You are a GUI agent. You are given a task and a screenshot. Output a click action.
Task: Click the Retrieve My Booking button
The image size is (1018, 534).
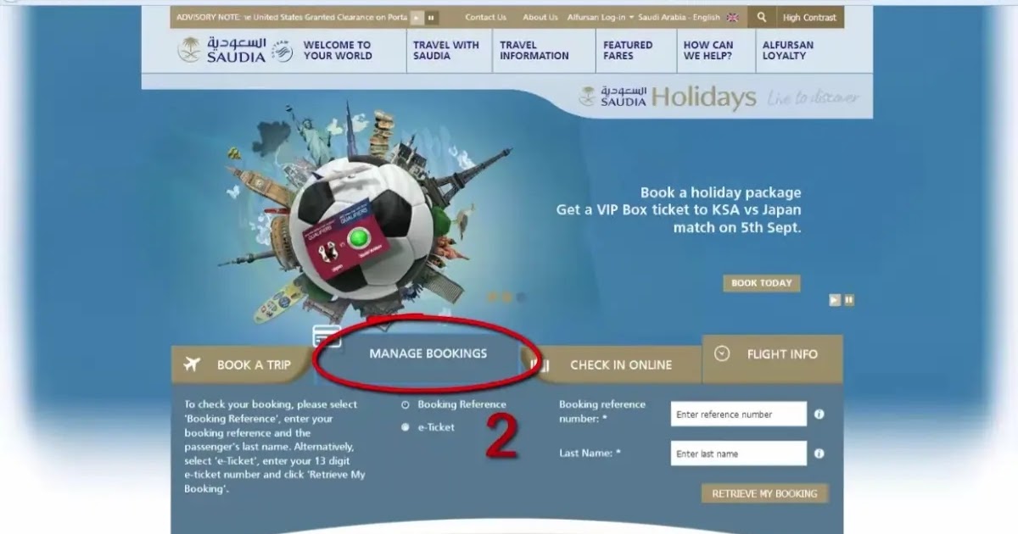click(764, 493)
